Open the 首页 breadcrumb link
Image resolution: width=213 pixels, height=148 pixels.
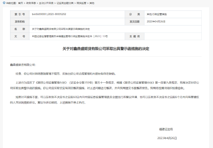point(21,3)
